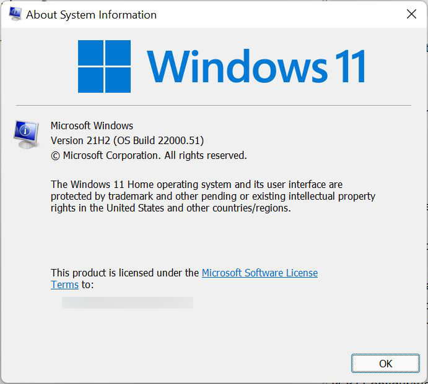This screenshot has width=428, height=384.
Task: Click the Windows 11 four-square logo
Action: tap(104, 67)
